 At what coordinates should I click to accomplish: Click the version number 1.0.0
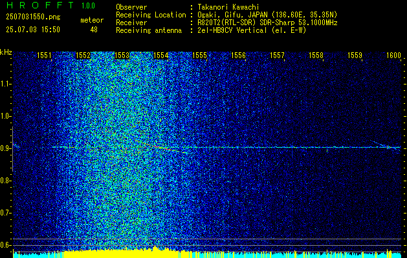tap(88, 6)
